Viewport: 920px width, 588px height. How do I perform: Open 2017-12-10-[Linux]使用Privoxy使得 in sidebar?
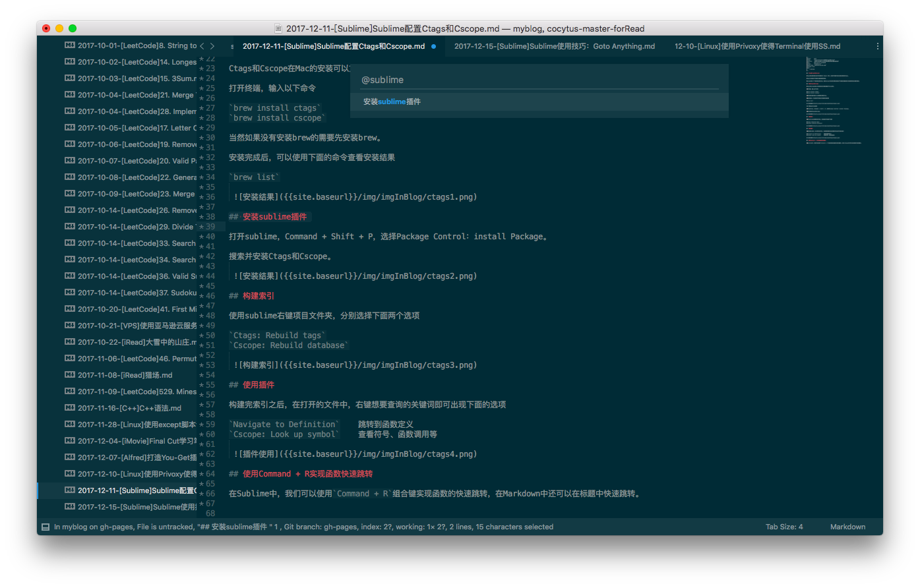137,474
